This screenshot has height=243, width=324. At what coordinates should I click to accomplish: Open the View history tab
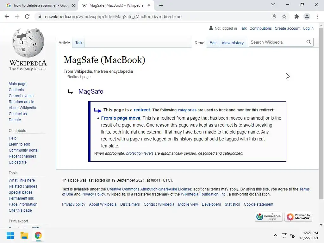point(233,43)
